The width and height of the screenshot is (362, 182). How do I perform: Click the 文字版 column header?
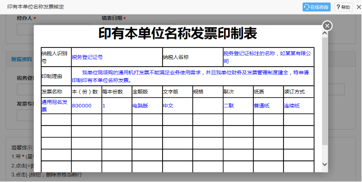coord(177,92)
